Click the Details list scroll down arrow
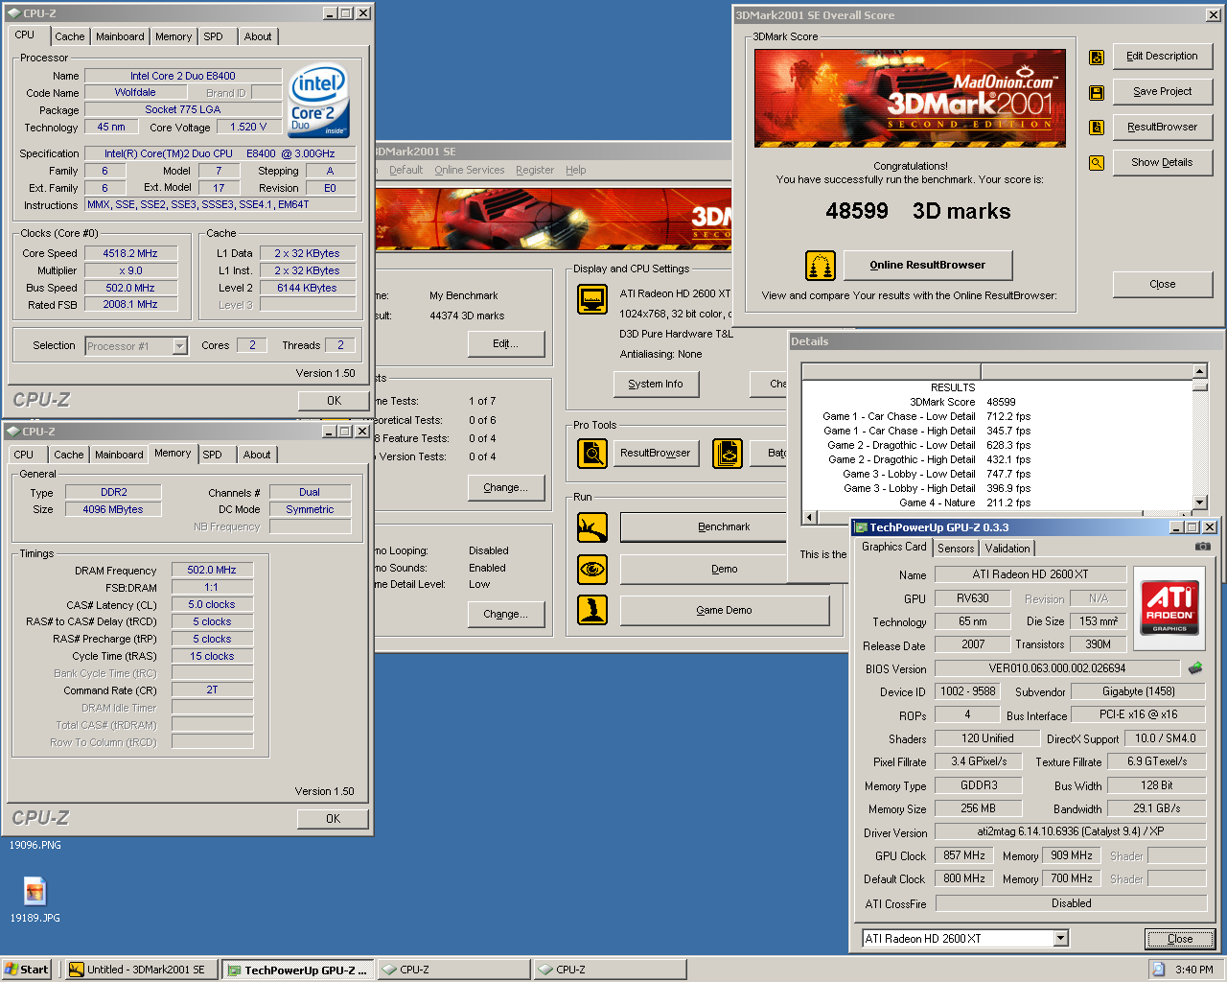The image size is (1227, 982). (1199, 503)
